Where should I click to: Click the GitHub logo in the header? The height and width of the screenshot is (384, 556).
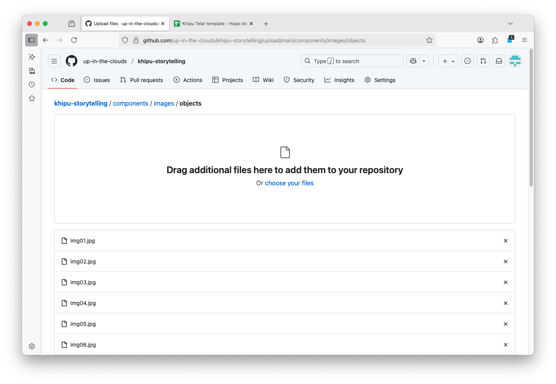point(71,61)
